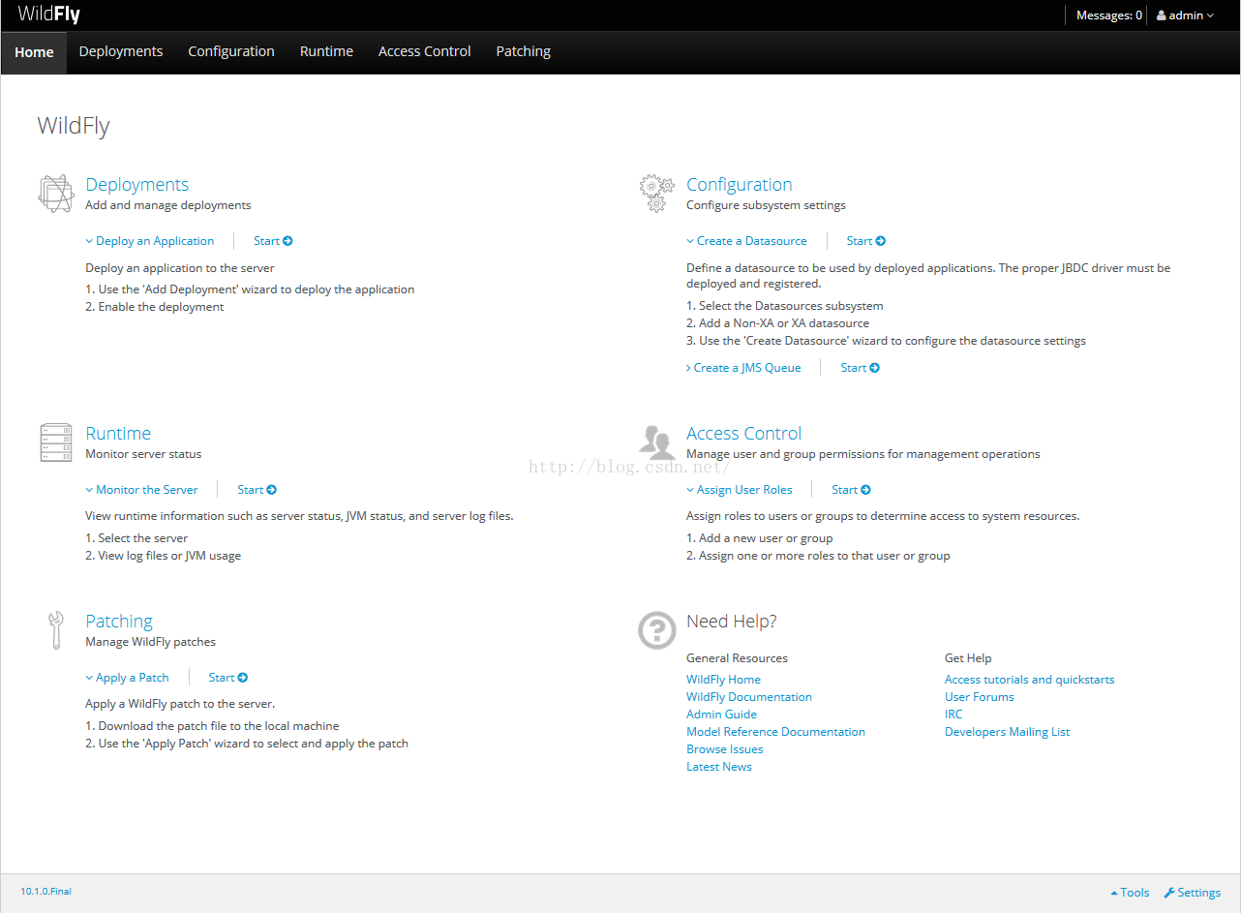Click 'Add and manage deployments' text
Screen dimensions: 1241x913
pos(168,205)
